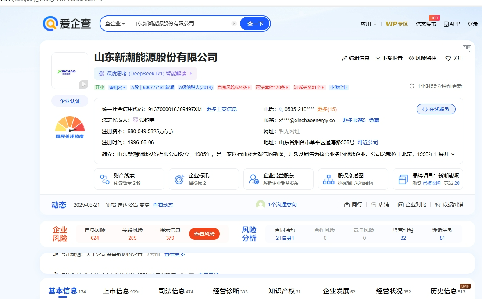Click the 隐藏 email link

[374, 120]
